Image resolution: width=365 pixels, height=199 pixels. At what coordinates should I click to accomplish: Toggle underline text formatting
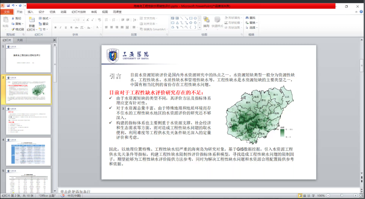(66, 27)
